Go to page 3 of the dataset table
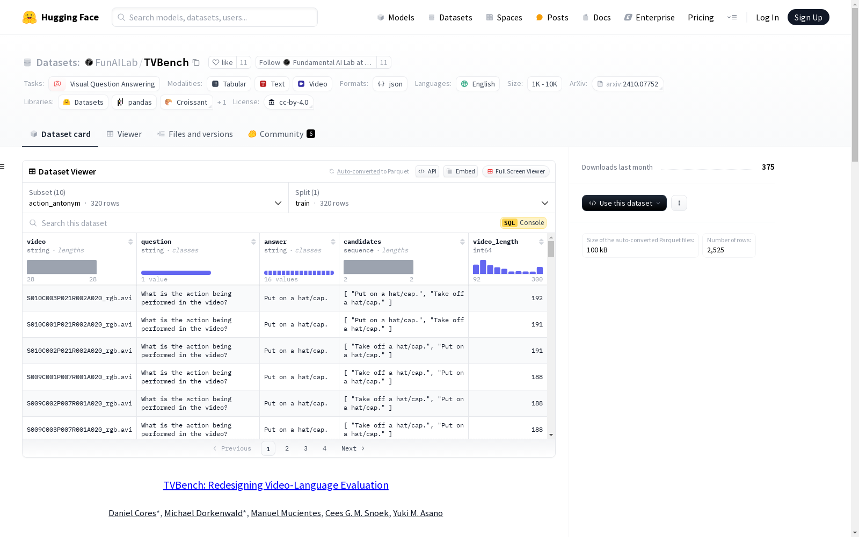 [306, 449]
